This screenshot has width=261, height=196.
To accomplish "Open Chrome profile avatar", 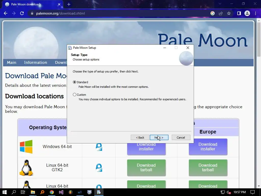I will pos(247,13).
